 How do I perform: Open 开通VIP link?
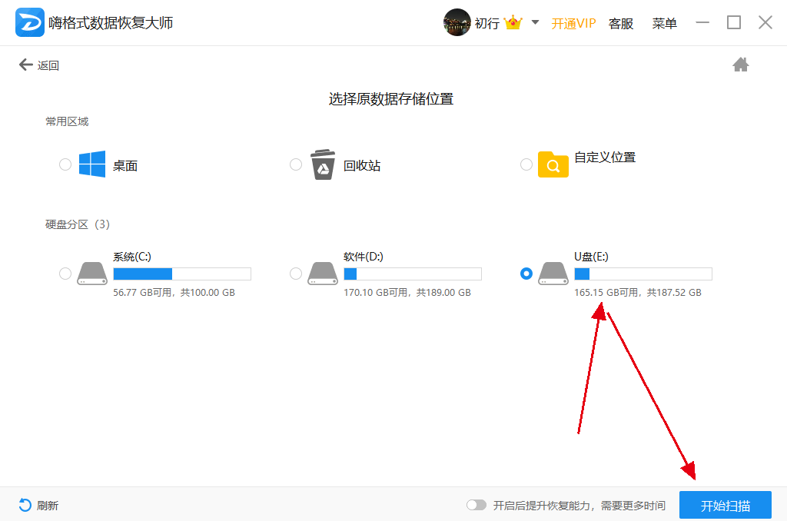pos(573,24)
